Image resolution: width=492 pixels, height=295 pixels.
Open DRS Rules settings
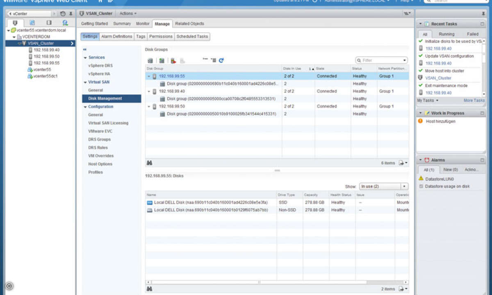point(98,147)
